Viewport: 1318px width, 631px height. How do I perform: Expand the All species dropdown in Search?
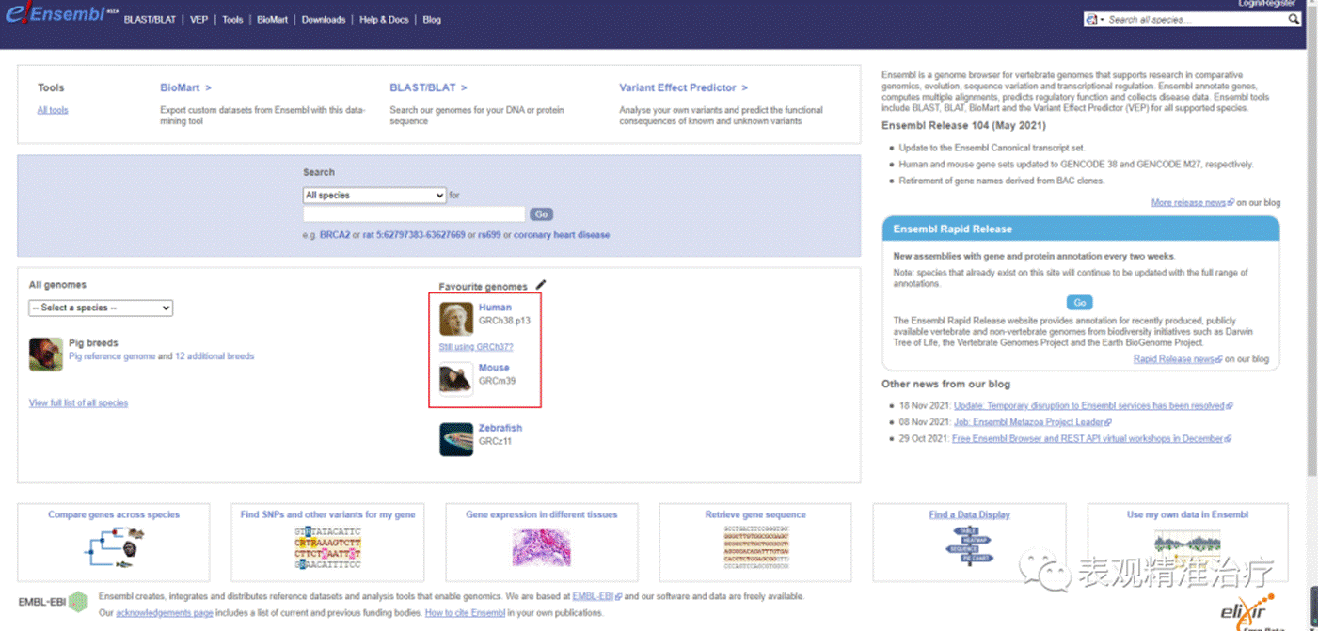(374, 196)
